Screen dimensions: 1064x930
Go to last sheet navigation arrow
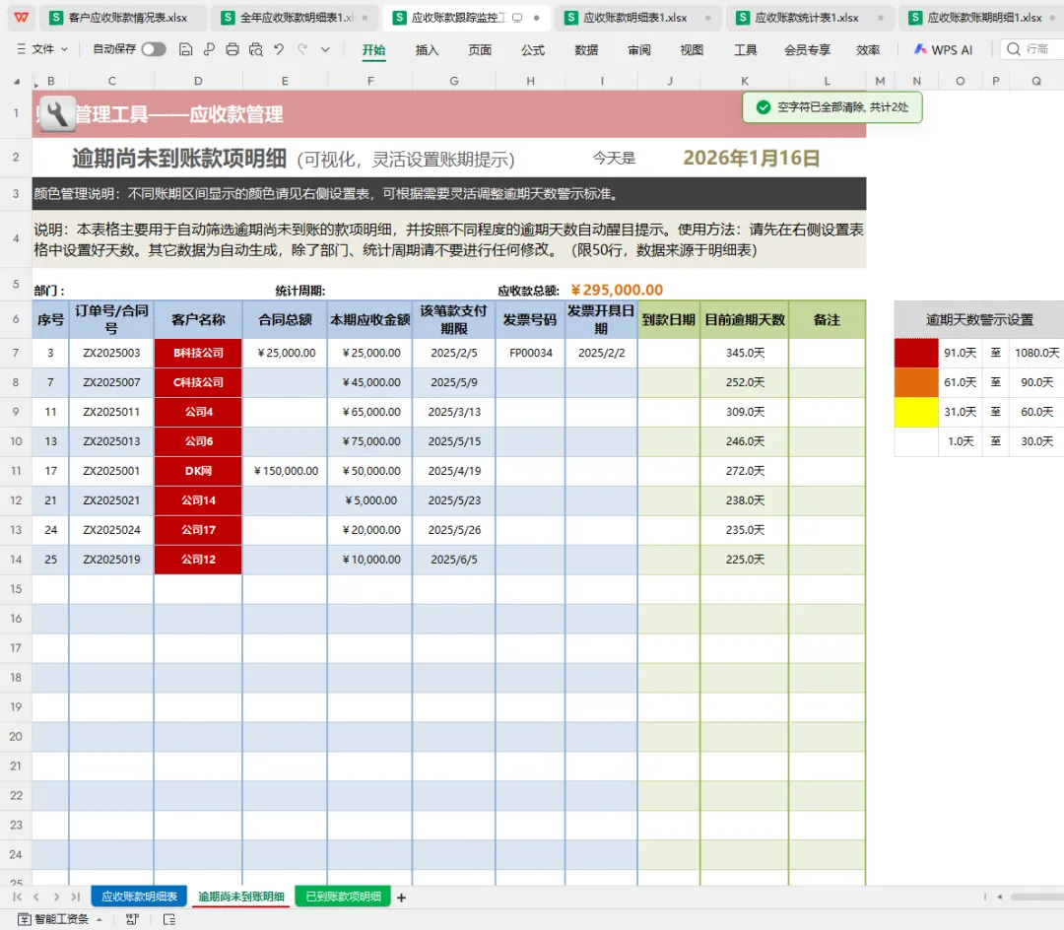pos(75,897)
